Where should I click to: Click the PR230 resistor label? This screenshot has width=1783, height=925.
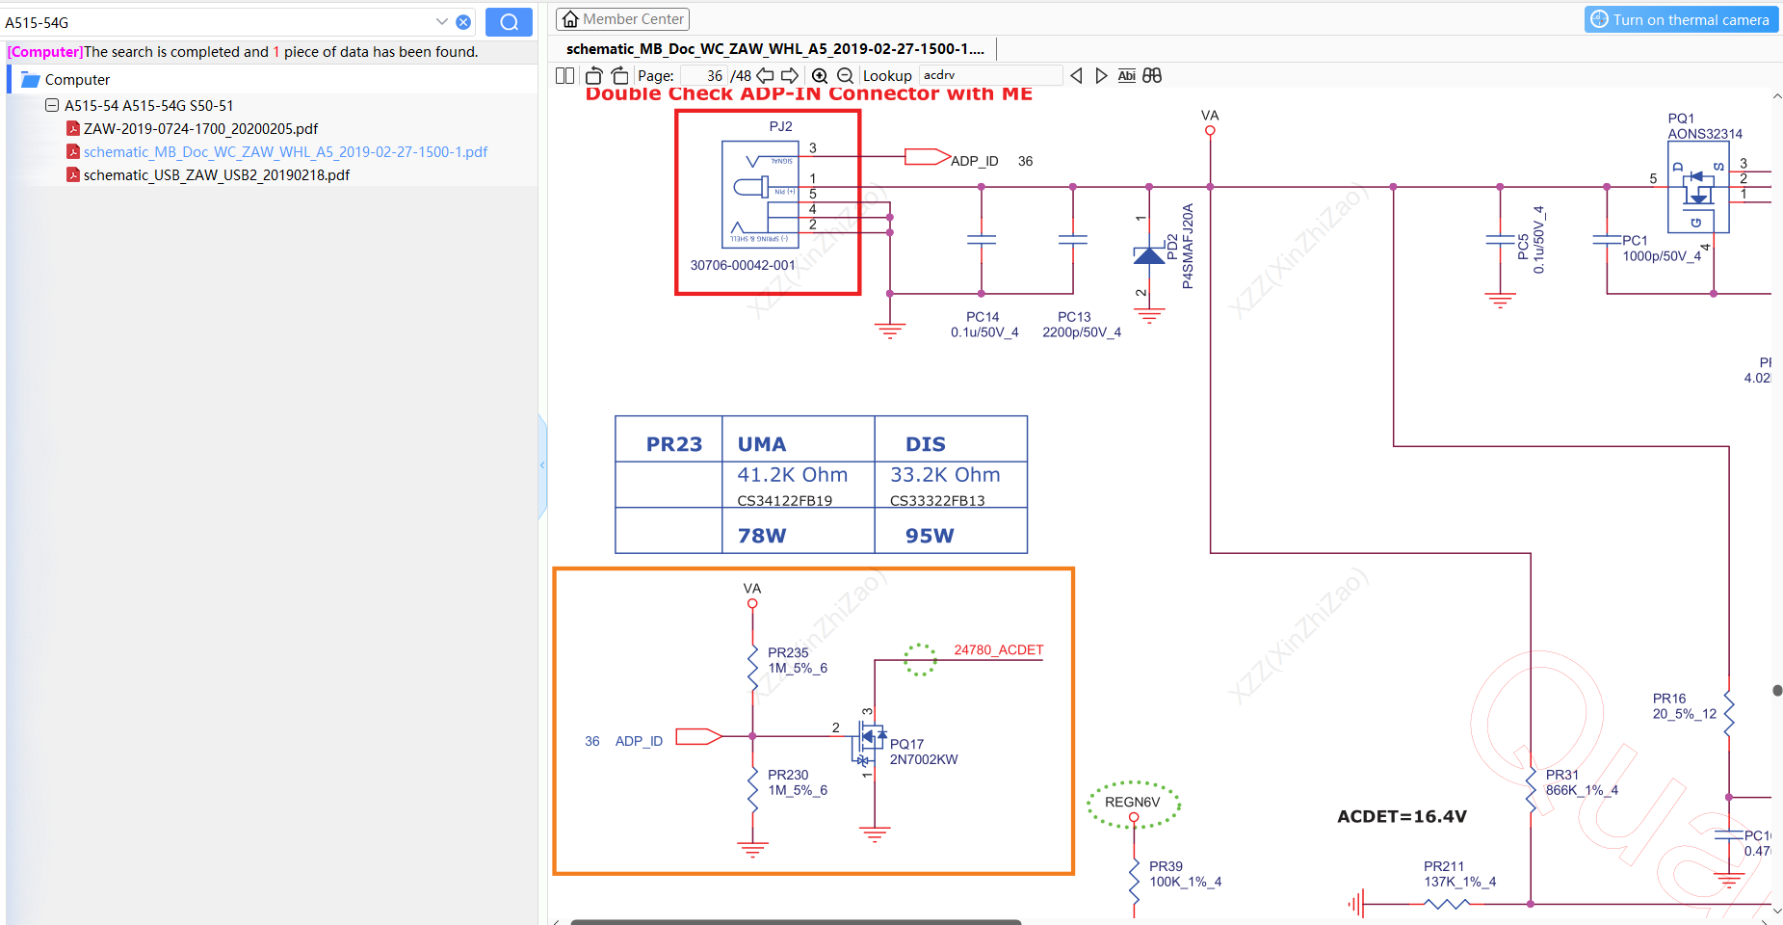(x=788, y=775)
